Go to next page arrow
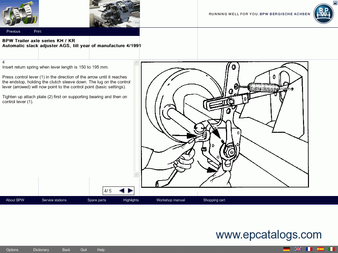Screen dimensions: 338x253 pyautogui.click(x=130, y=191)
